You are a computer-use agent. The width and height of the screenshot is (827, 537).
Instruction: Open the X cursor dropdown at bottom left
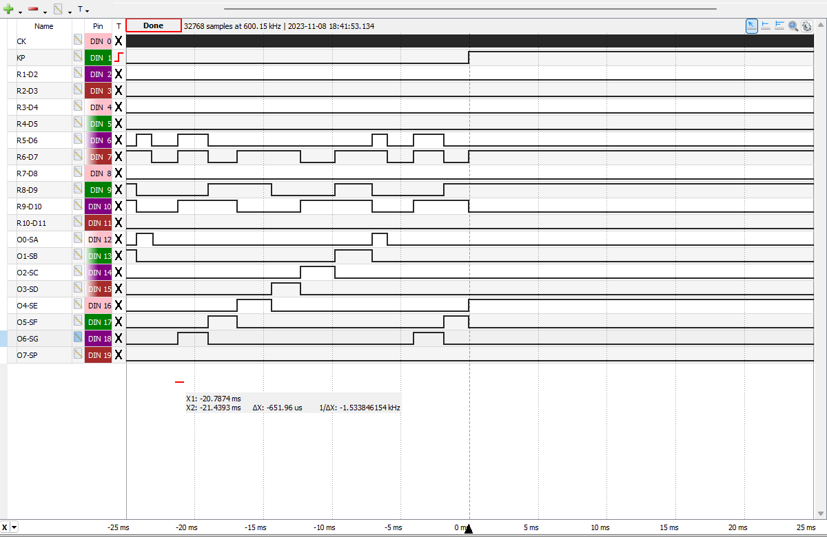point(14,527)
